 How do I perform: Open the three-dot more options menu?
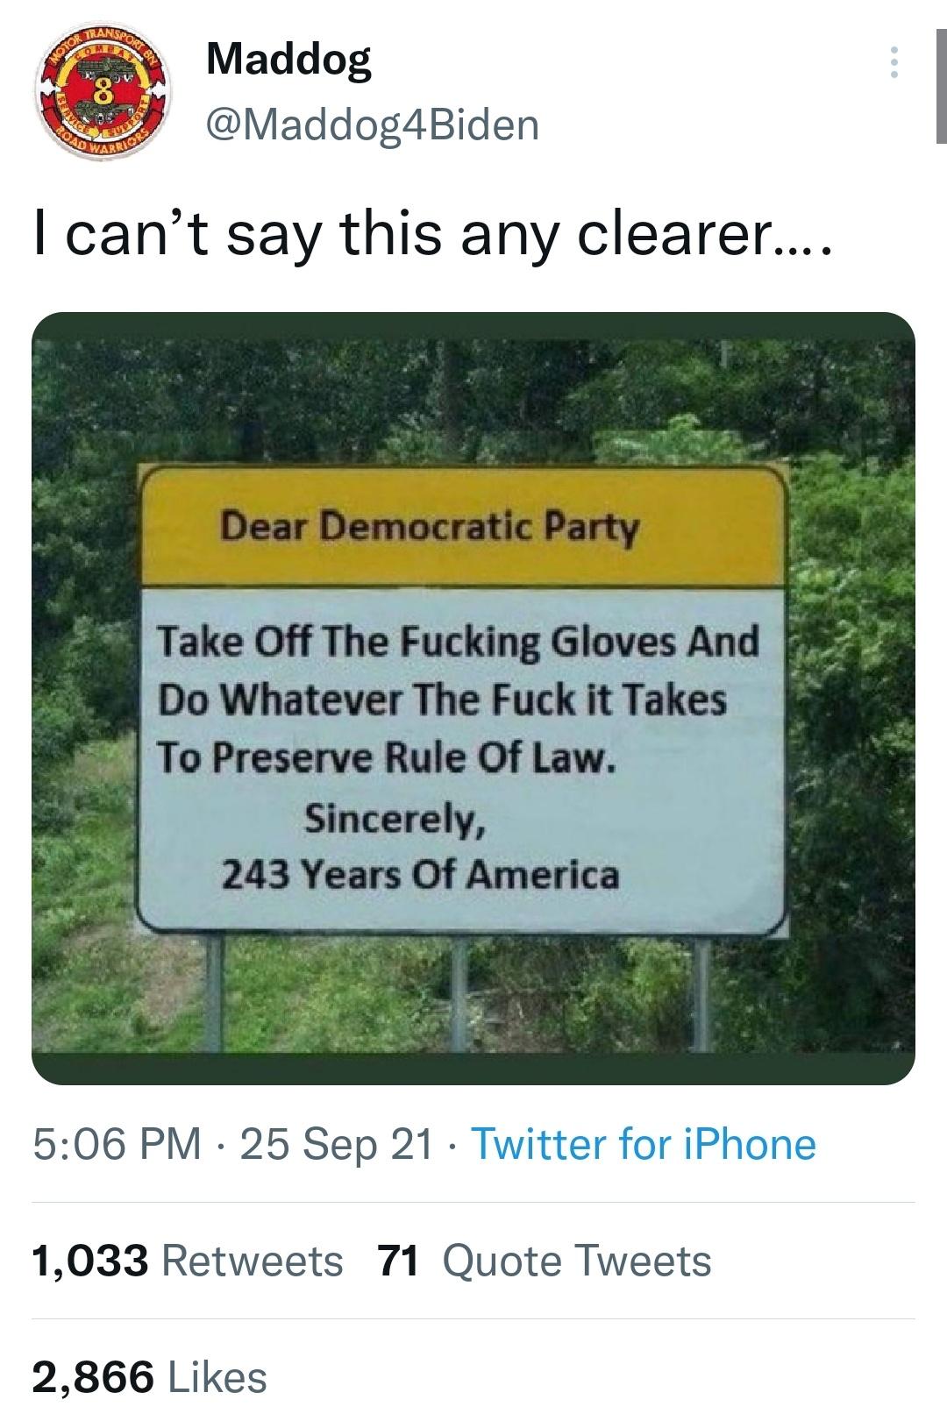point(894,63)
